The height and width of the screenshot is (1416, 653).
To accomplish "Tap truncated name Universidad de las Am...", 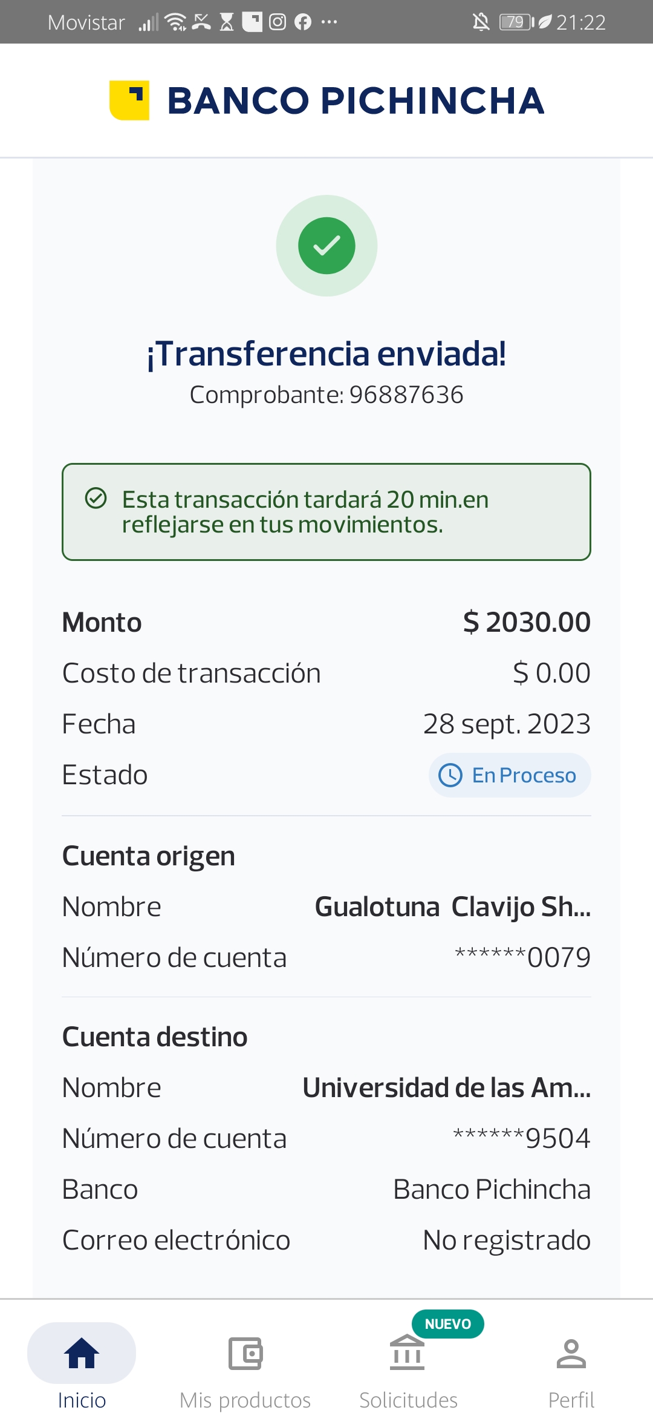I will (447, 1088).
